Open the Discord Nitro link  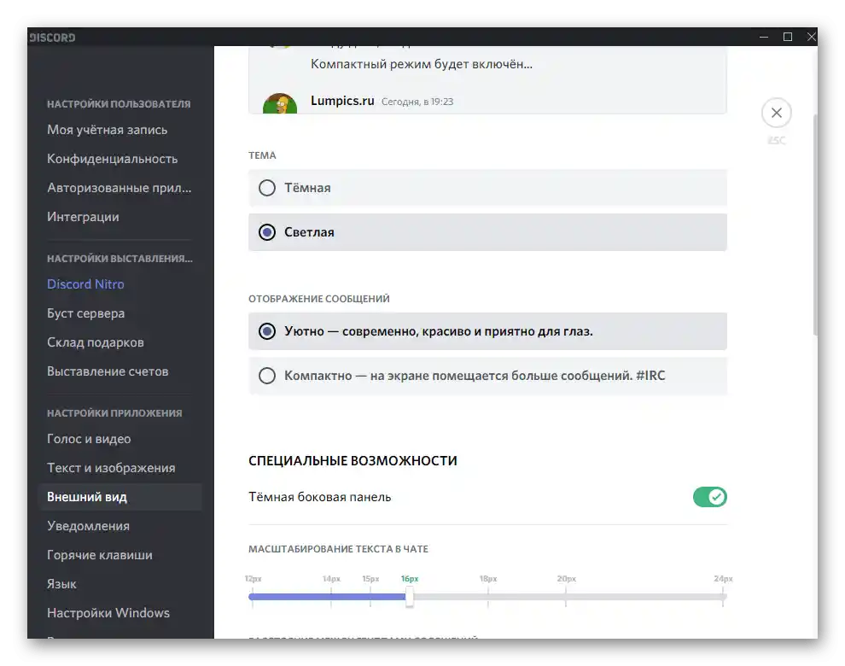(x=85, y=284)
